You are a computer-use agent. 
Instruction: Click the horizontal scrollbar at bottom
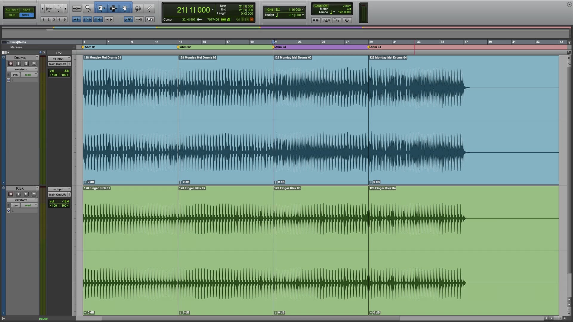coord(250,318)
